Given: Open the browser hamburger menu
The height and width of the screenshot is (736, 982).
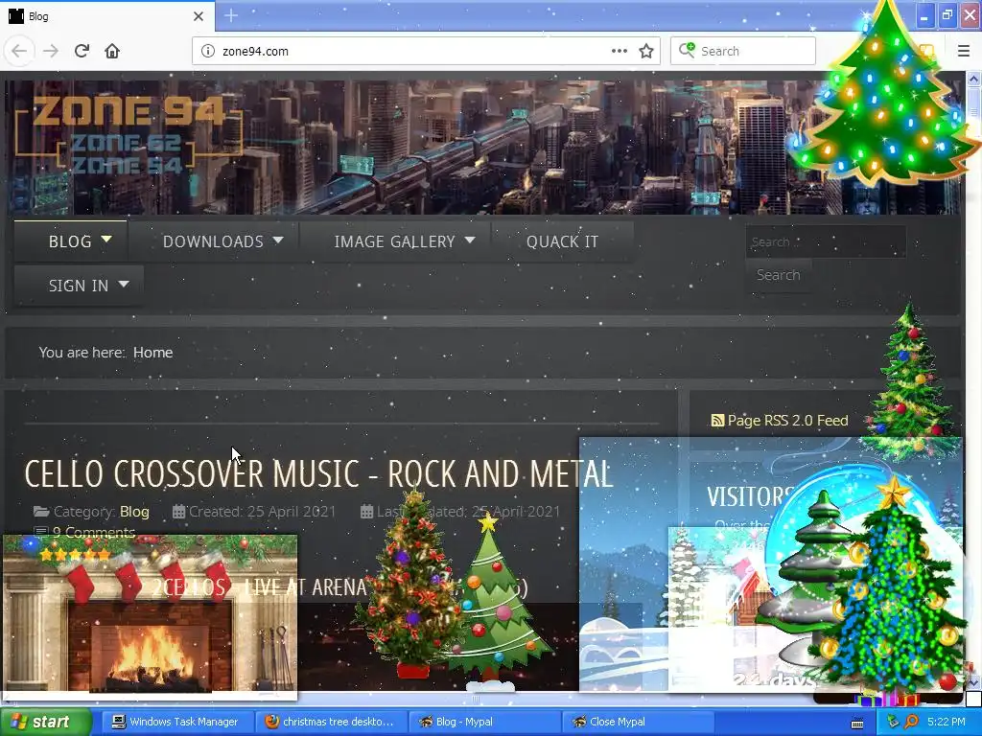Looking at the screenshot, I should (964, 51).
